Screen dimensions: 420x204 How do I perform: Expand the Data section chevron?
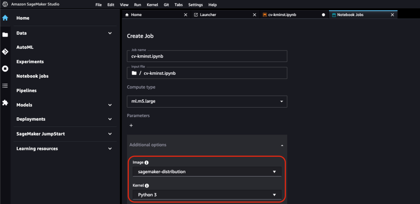tap(110, 33)
